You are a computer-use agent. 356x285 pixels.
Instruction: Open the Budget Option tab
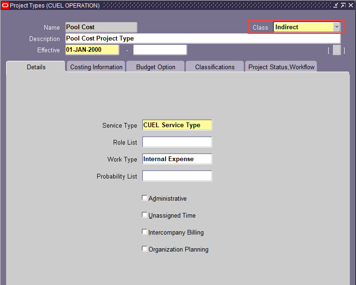[156, 67]
